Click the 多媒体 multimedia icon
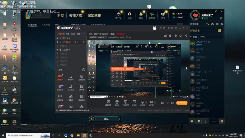This screenshot has height=138, width=245. pos(134,103)
